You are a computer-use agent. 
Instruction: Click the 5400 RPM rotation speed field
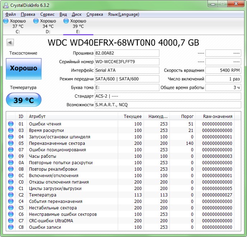223,70
